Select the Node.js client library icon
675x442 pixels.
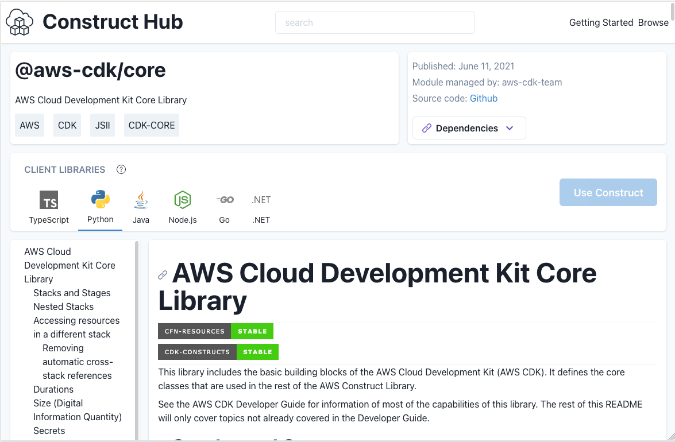[182, 200]
